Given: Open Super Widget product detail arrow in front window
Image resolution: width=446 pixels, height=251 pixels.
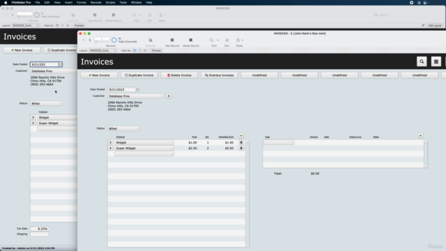Looking at the screenshot, I should coord(111,149).
